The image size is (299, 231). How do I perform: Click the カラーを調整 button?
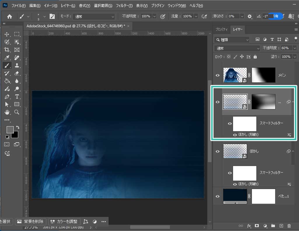tap(64, 221)
